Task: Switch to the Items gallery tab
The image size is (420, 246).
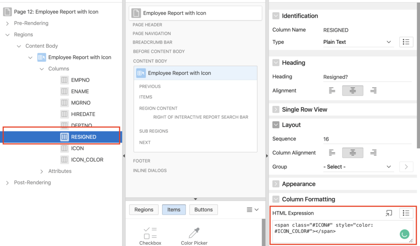Action: (173, 210)
